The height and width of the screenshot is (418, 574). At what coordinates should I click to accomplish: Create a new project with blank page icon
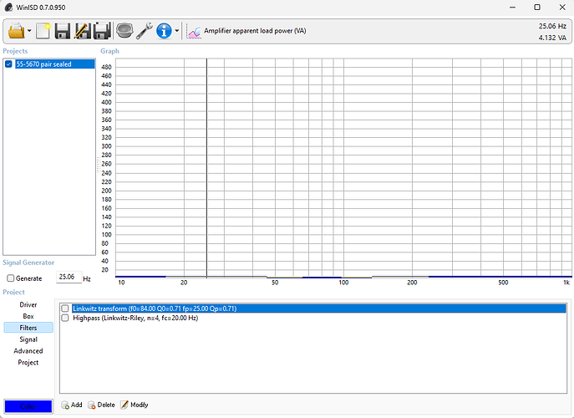click(43, 31)
